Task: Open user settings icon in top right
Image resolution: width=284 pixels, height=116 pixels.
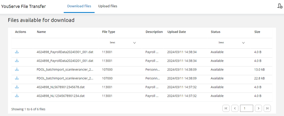Action: coord(280,6)
